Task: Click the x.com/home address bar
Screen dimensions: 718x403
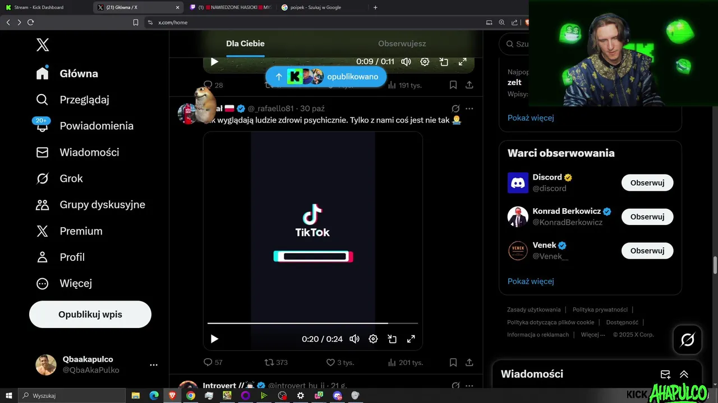Action: tap(314, 22)
